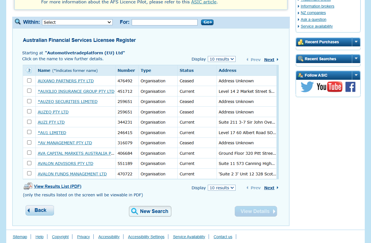
Task: Tick the checkbox for AUZEQ PTY LTD
Action: [x=29, y=111]
